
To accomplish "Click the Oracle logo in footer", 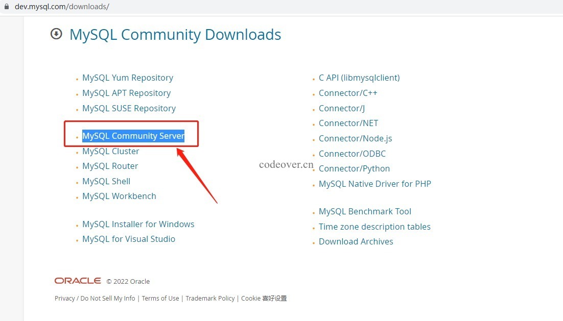I will pyautogui.click(x=78, y=281).
